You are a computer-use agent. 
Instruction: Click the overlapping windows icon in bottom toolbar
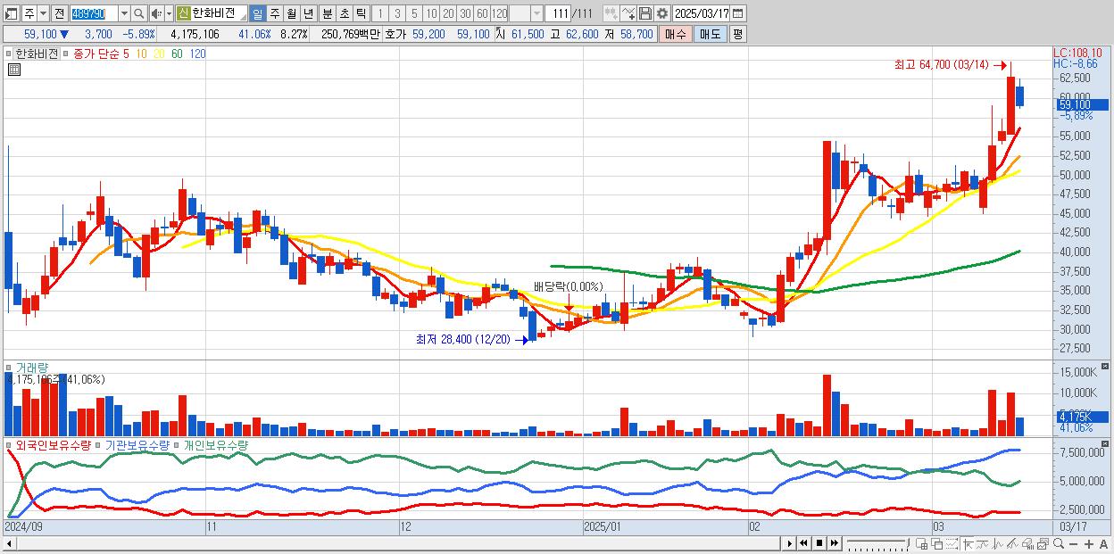937,544
